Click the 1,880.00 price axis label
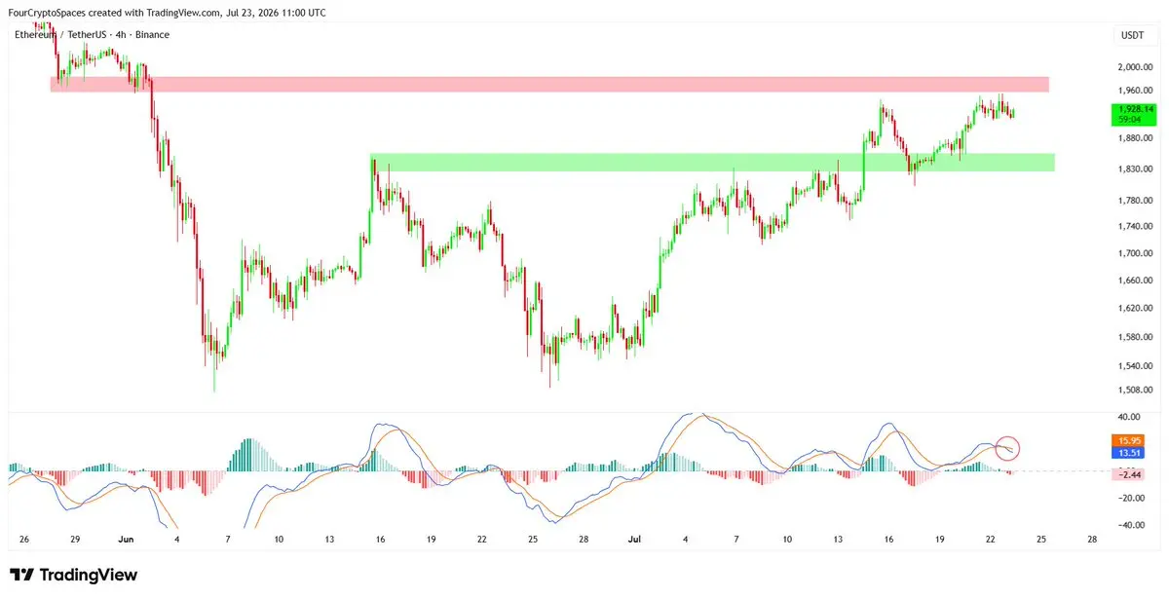The image size is (1169, 599). point(1134,138)
